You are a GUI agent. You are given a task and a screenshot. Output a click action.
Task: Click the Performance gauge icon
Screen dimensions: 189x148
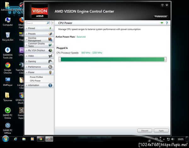point(50,67)
